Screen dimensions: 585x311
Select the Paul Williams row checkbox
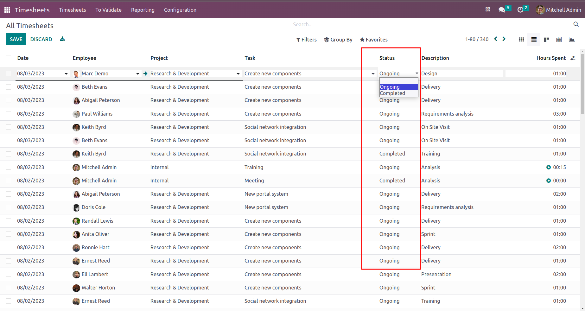[9, 114]
